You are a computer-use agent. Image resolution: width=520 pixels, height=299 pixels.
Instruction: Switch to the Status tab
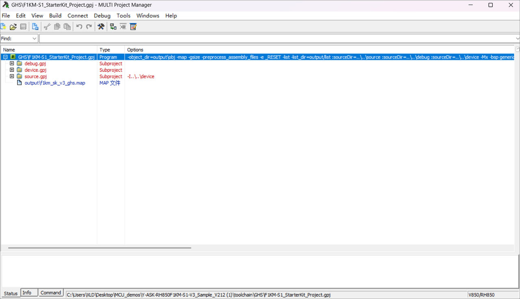pyautogui.click(x=11, y=293)
